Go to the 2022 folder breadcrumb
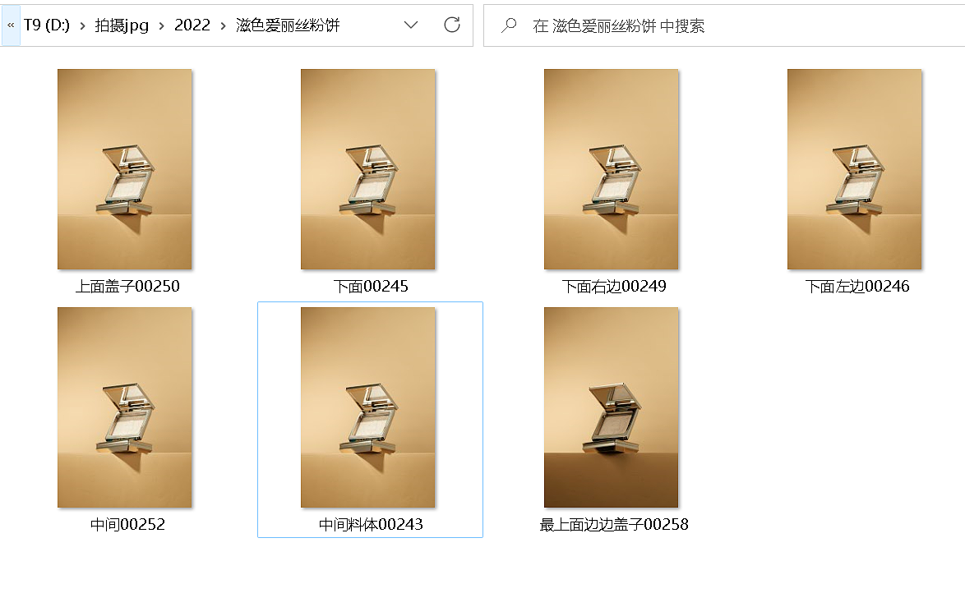Viewport: 965px width, 607px height. coord(192,25)
